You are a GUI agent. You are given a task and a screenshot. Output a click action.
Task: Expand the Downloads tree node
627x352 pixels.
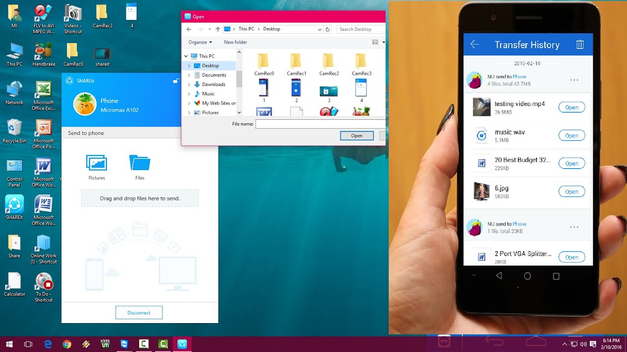[x=190, y=84]
